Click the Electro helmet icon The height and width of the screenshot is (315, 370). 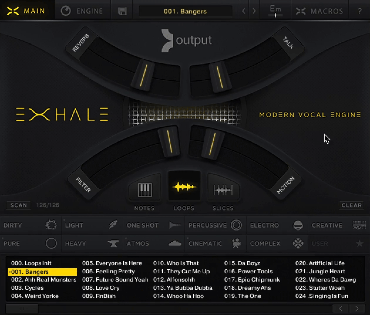(298, 225)
